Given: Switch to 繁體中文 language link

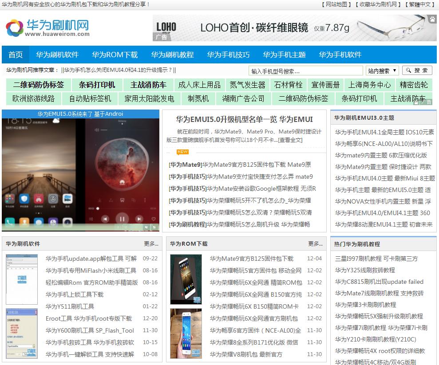Looking at the screenshot, I should [x=419, y=4].
